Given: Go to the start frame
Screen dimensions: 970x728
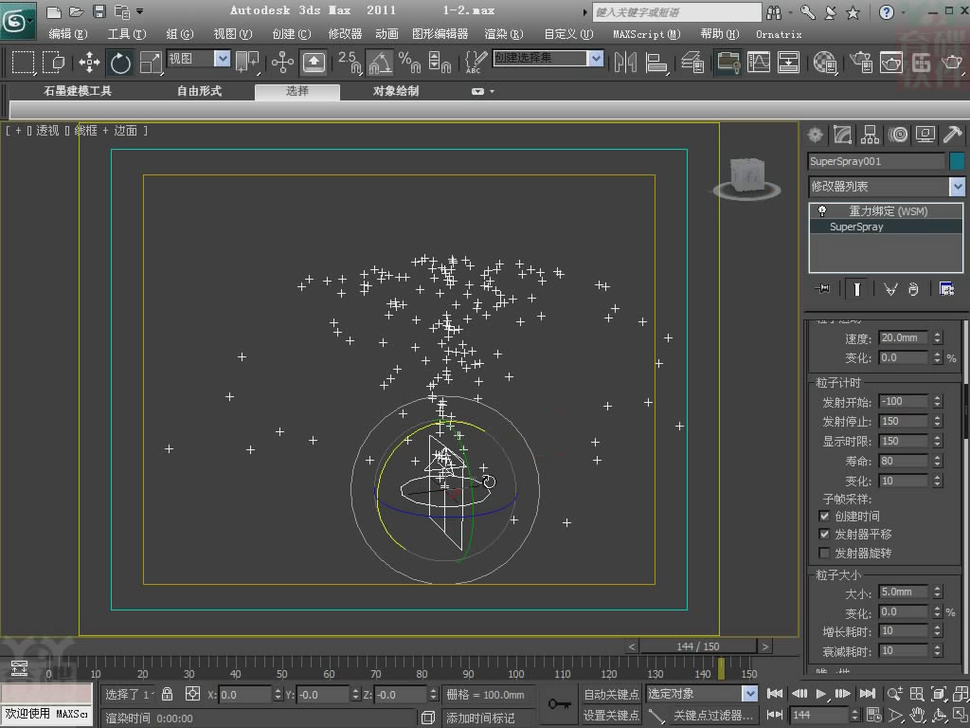Looking at the screenshot, I should click(x=775, y=693).
